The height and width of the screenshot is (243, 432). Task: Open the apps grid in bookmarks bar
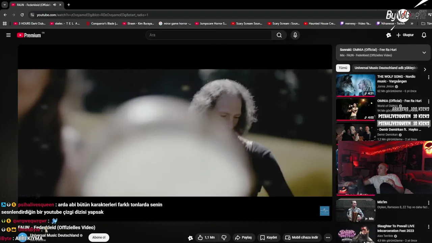coord(5,24)
